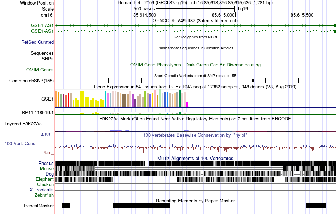The width and height of the screenshot is (336, 214).
Task: Click the longest RepeatMasker element block
Action: pyautogui.click(x=141, y=206)
